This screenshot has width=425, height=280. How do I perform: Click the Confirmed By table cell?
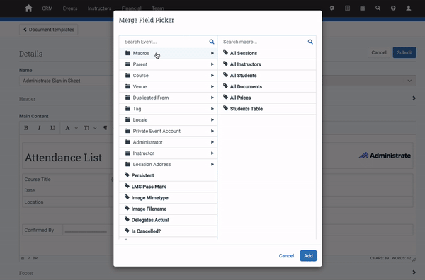coord(42,230)
